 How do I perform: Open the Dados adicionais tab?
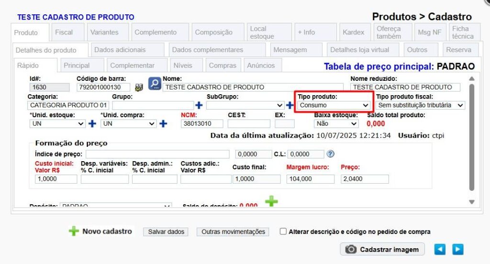pyautogui.click(x=120, y=50)
